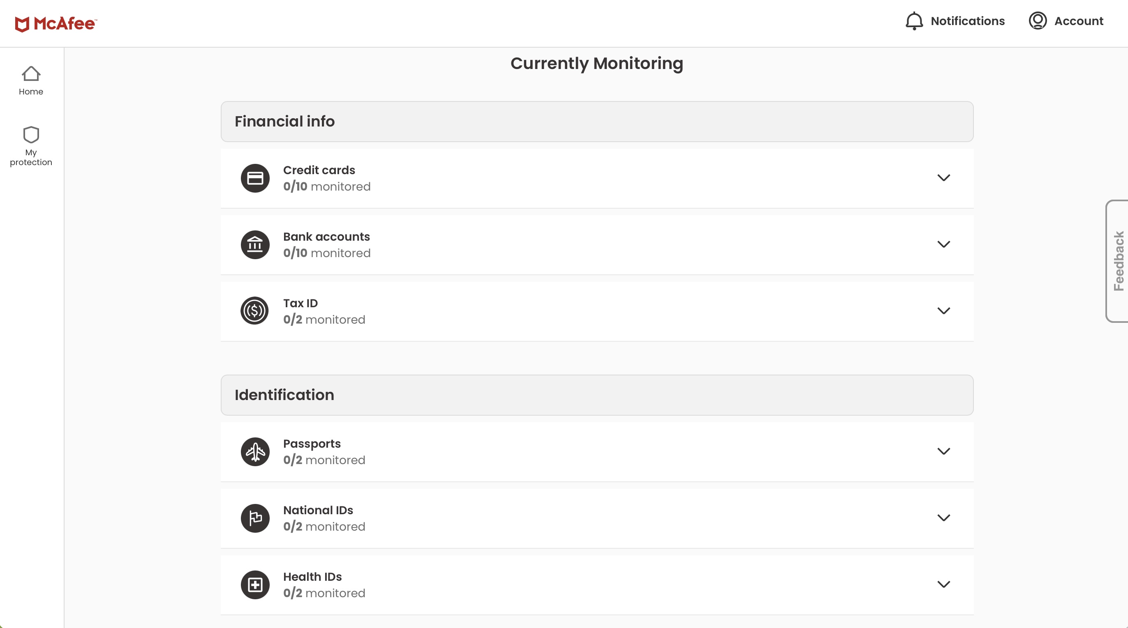Screen dimensions: 1128x628
Task: Click the Health IDs cross icon
Action: (255, 585)
